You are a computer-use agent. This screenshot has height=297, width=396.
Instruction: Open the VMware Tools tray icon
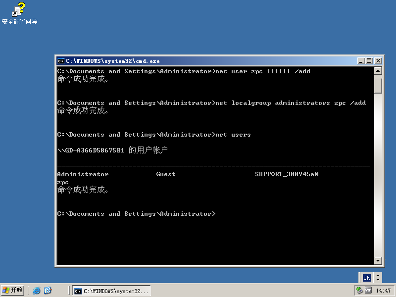point(368,291)
